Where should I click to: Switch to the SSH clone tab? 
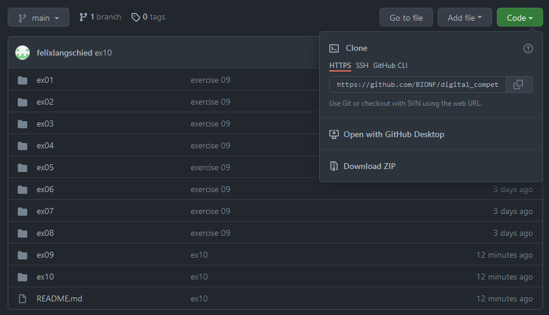[362, 66]
